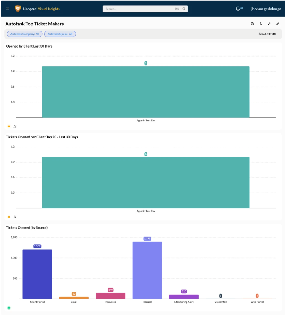The height and width of the screenshot is (317, 288).
Task: Open the Autotask Company: All filter
Action: [25, 34]
